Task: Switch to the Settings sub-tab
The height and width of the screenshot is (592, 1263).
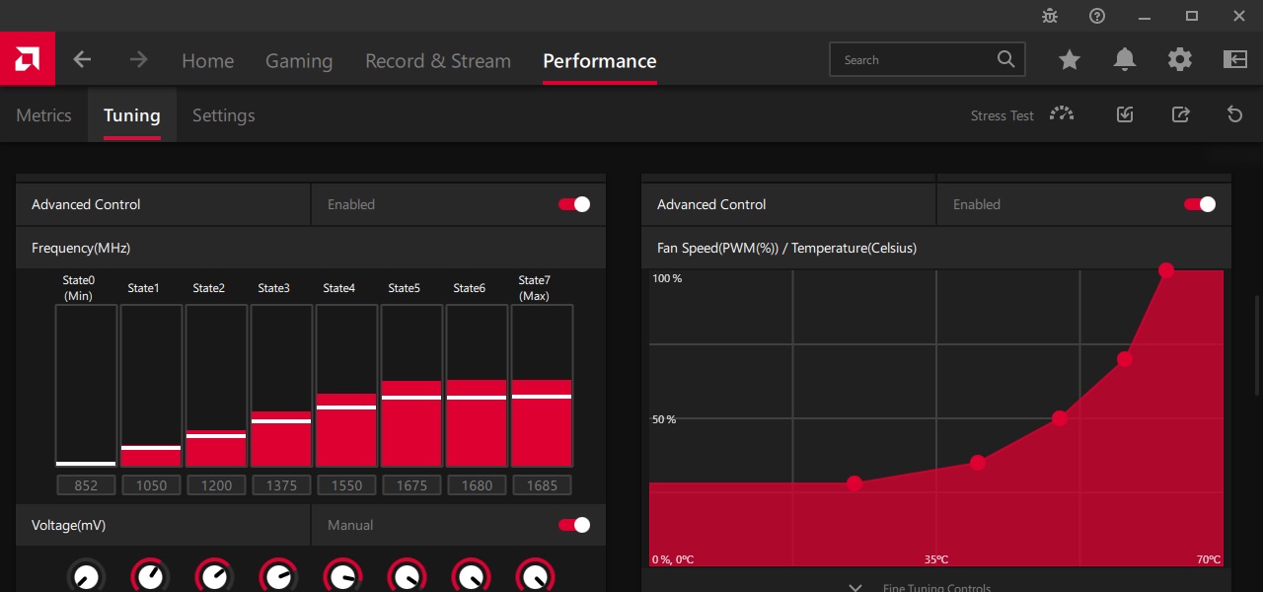Action: coord(224,115)
